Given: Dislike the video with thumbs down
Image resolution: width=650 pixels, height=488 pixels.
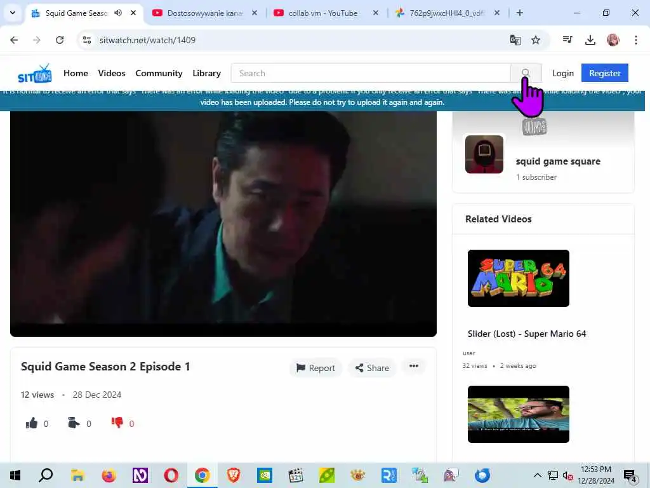Looking at the screenshot, I should [x=117, y=423].
